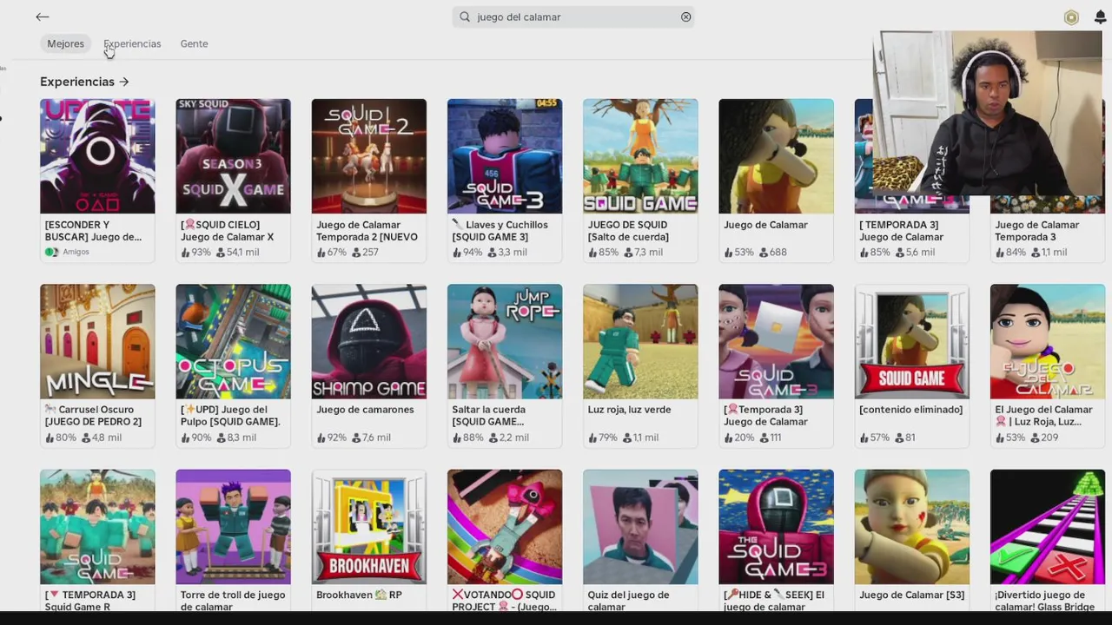This screenshot has height=625, width=1112.
Task: Open JUEGO DE SQUID Salto de cuerda thumbnail
Action: [640, 156]
